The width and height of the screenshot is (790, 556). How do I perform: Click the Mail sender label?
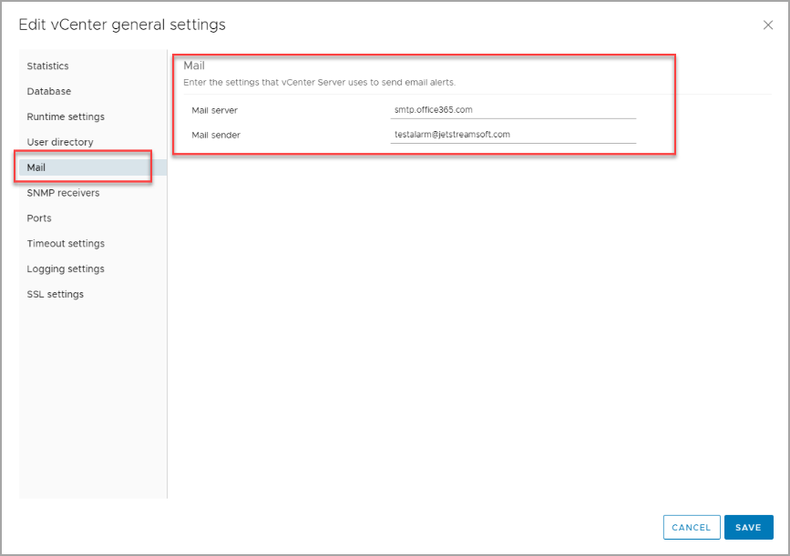216,135
